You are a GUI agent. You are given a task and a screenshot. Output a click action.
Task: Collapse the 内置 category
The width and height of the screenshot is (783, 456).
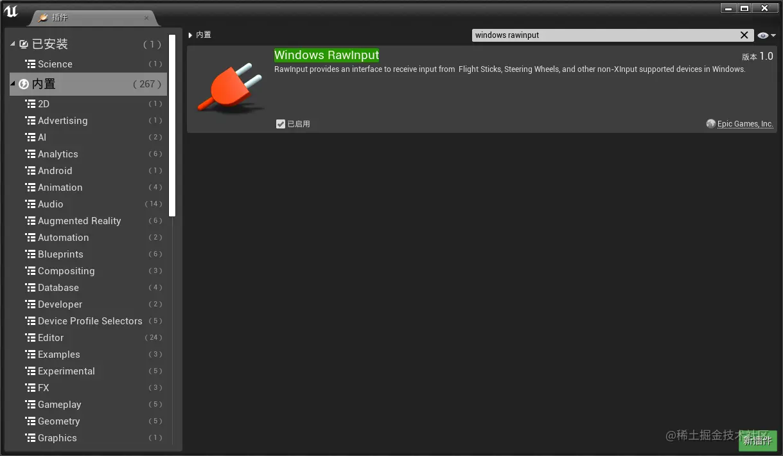click(13, 83)
